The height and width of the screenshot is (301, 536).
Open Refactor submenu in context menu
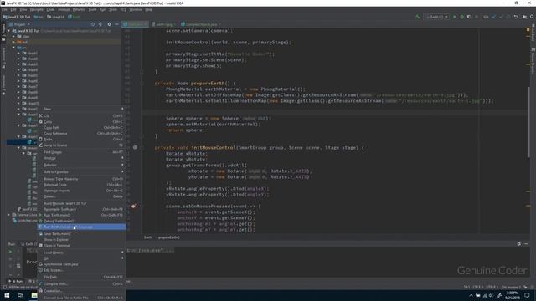pos(82,165)
